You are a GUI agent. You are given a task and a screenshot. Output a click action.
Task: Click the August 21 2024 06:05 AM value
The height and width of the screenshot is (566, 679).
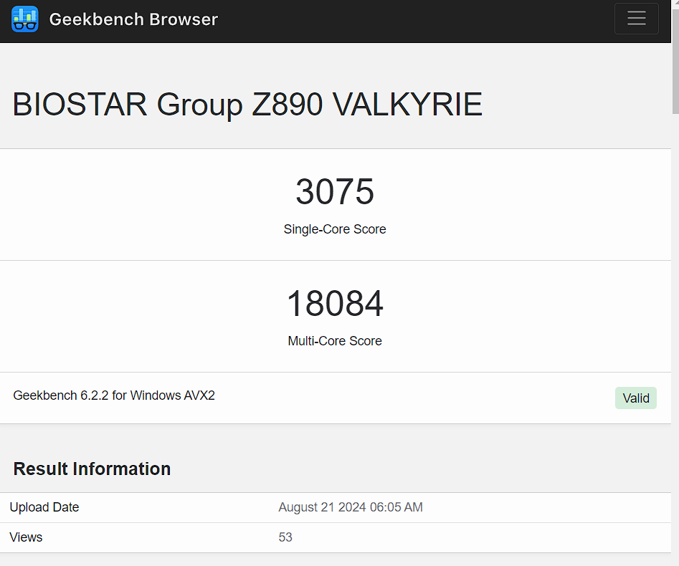pyautogui.click(x=351, y=507)
